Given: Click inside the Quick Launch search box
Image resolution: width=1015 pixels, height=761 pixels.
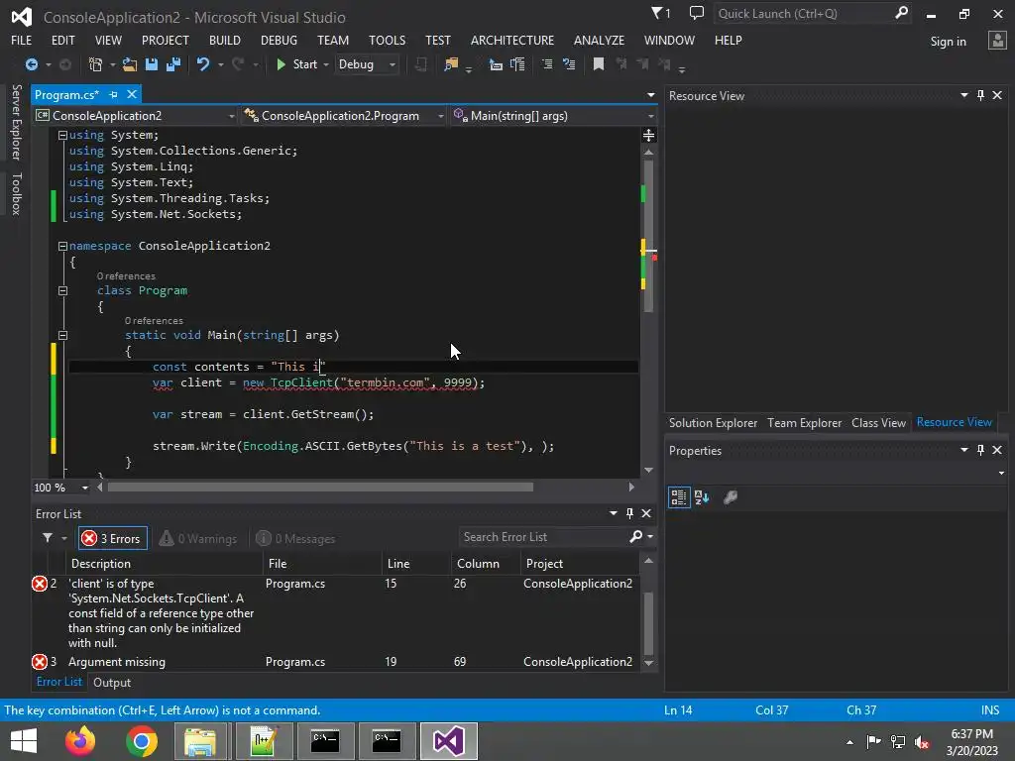Looking at the screenshot, I should tap(803, 14).
